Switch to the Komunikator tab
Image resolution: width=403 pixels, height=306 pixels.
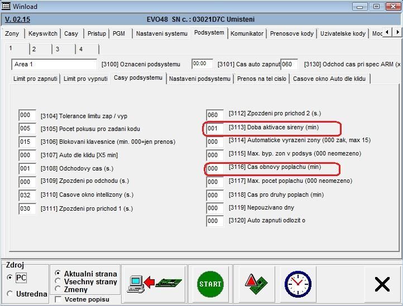point(247,33)
